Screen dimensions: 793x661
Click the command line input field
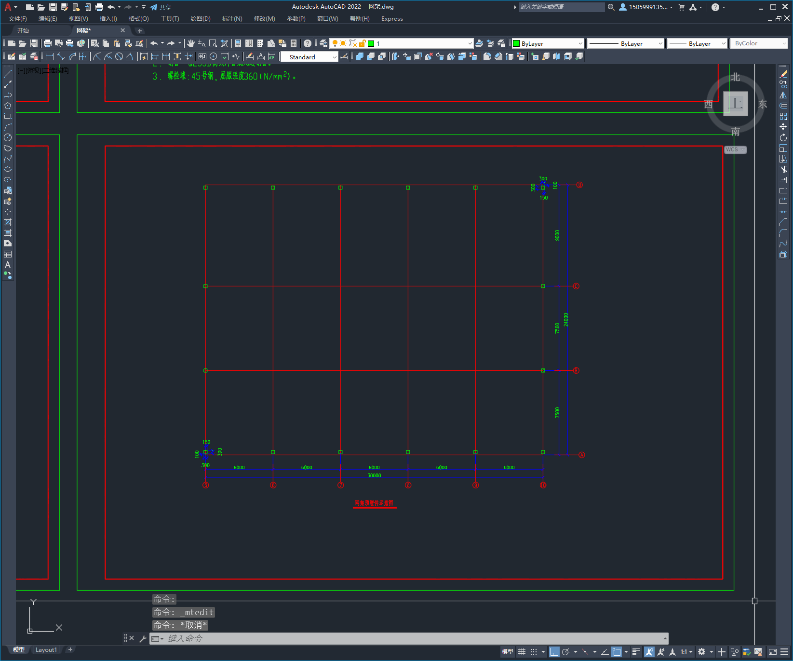click(415, 639)
